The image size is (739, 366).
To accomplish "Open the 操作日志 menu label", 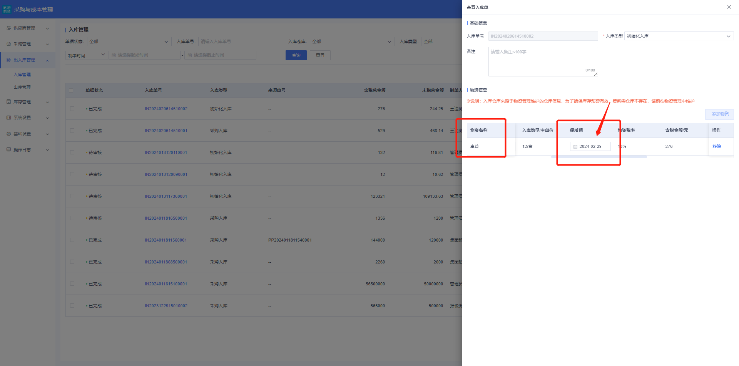I will [22, 150].
